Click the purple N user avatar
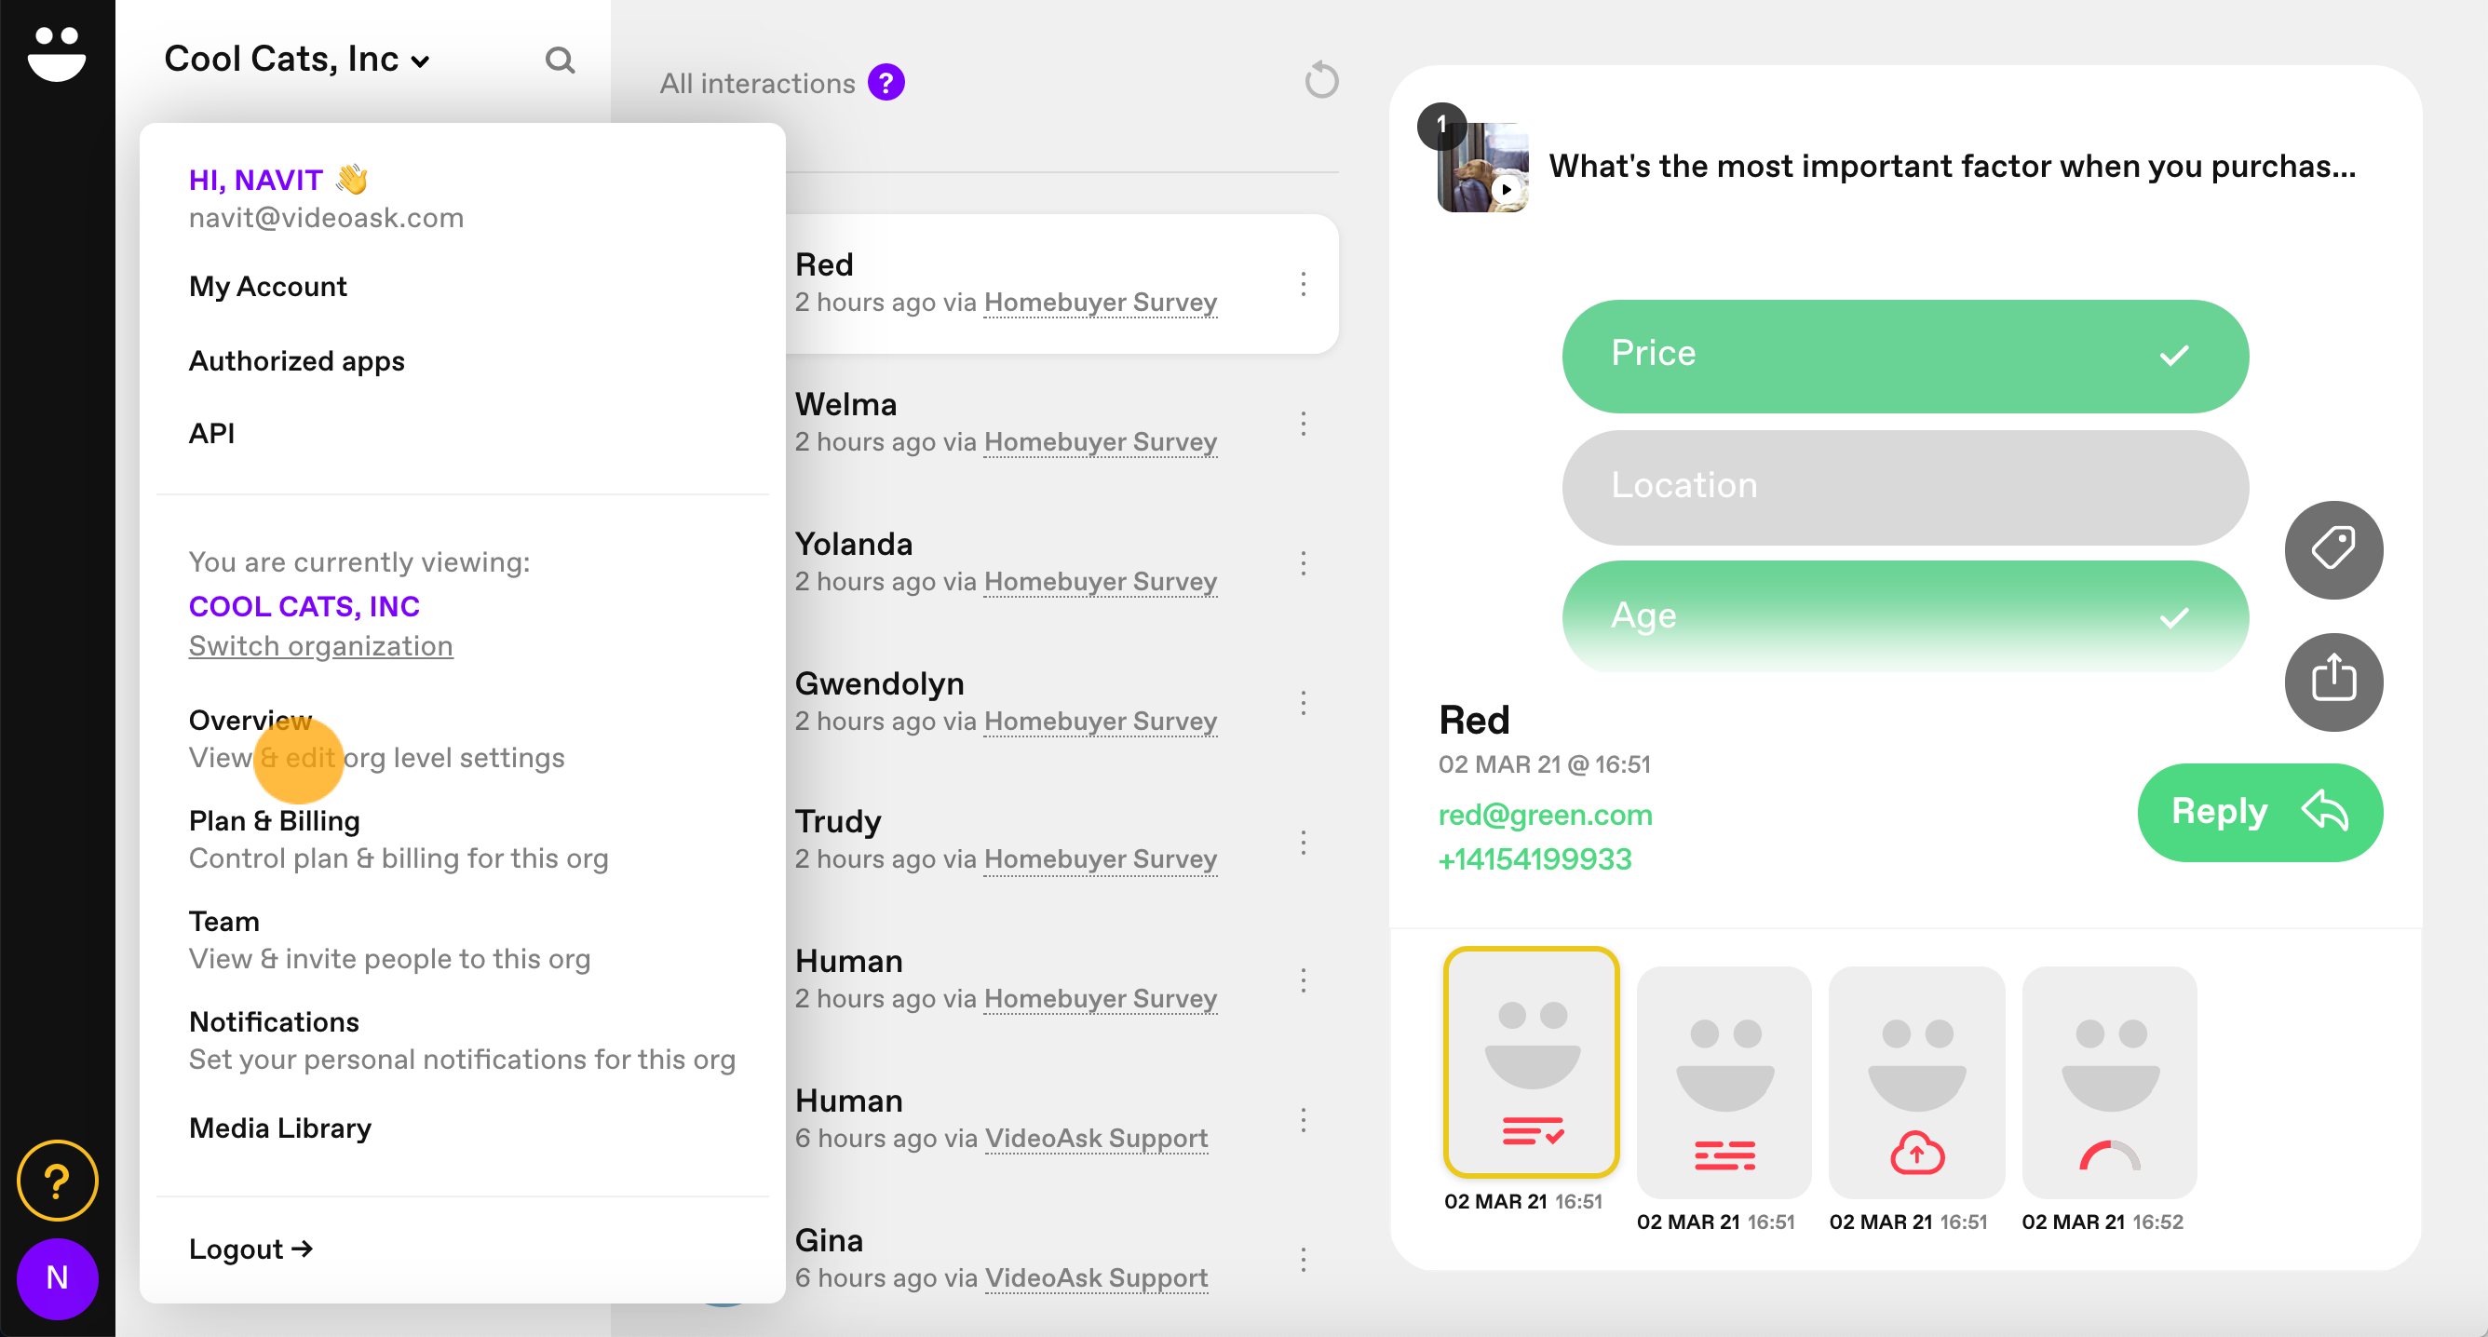This screenshot has height=1337, width=2488. click(57, 1278)
